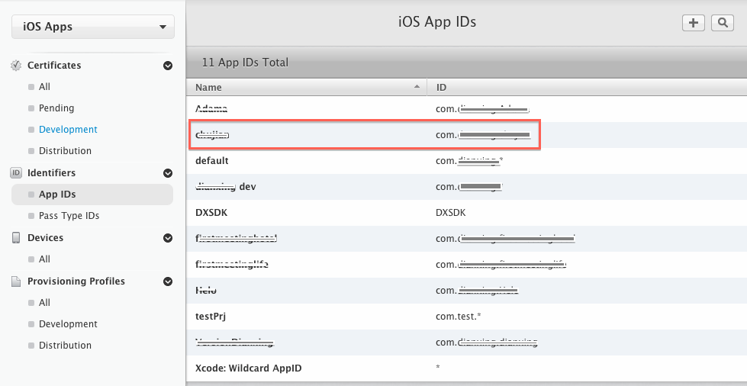The height and width of the screenshot is (386, 747).
Task: Click Identifiers section heading
Action: [51, 173]
